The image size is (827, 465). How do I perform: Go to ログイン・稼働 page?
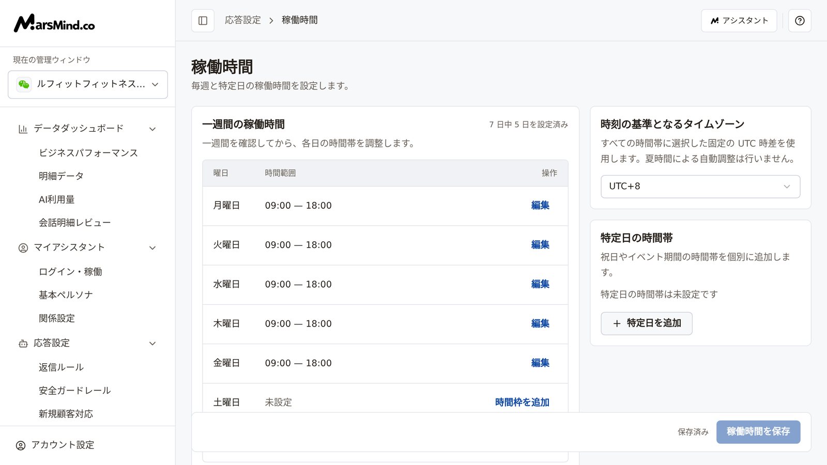70,272
